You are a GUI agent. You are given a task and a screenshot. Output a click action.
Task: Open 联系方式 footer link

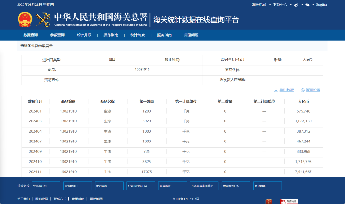[60, 199]
